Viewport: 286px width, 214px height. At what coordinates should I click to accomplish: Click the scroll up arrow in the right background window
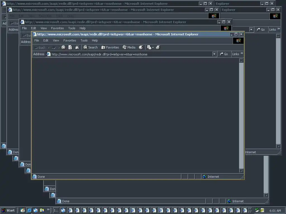pos(278,36)
